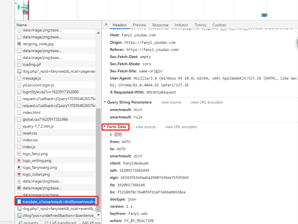This screenshot has width=298, height=224.
Task: Click the Referer header value
Action: 153,49
